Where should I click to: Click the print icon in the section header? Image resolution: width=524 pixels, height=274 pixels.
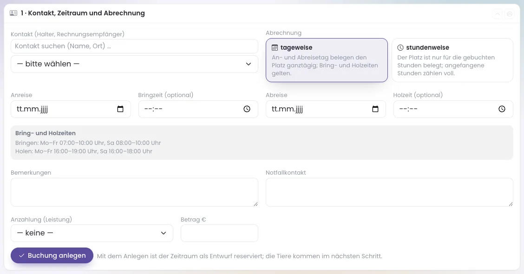coord(510,14)
